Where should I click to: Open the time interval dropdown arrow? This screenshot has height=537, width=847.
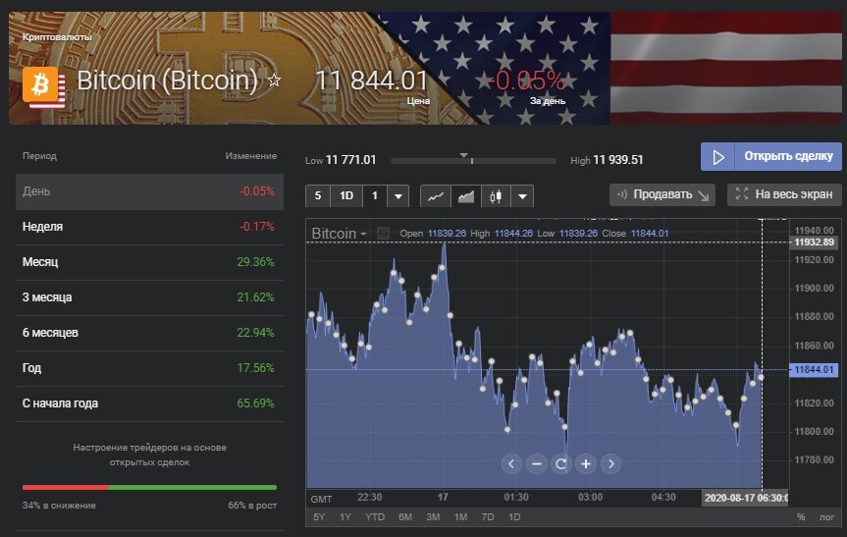pyautogui.click(x=397, y=195)
